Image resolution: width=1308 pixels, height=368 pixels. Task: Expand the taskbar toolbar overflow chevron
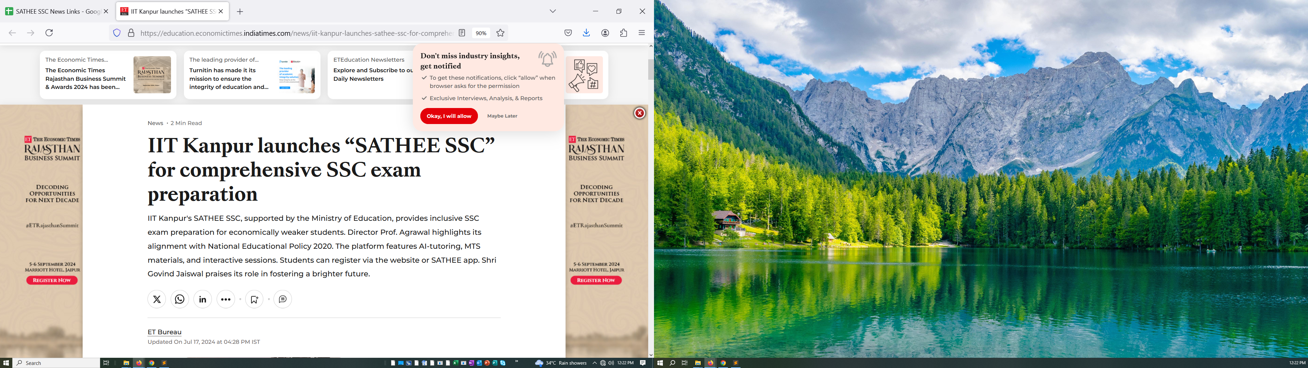click(x=516, y=362)
